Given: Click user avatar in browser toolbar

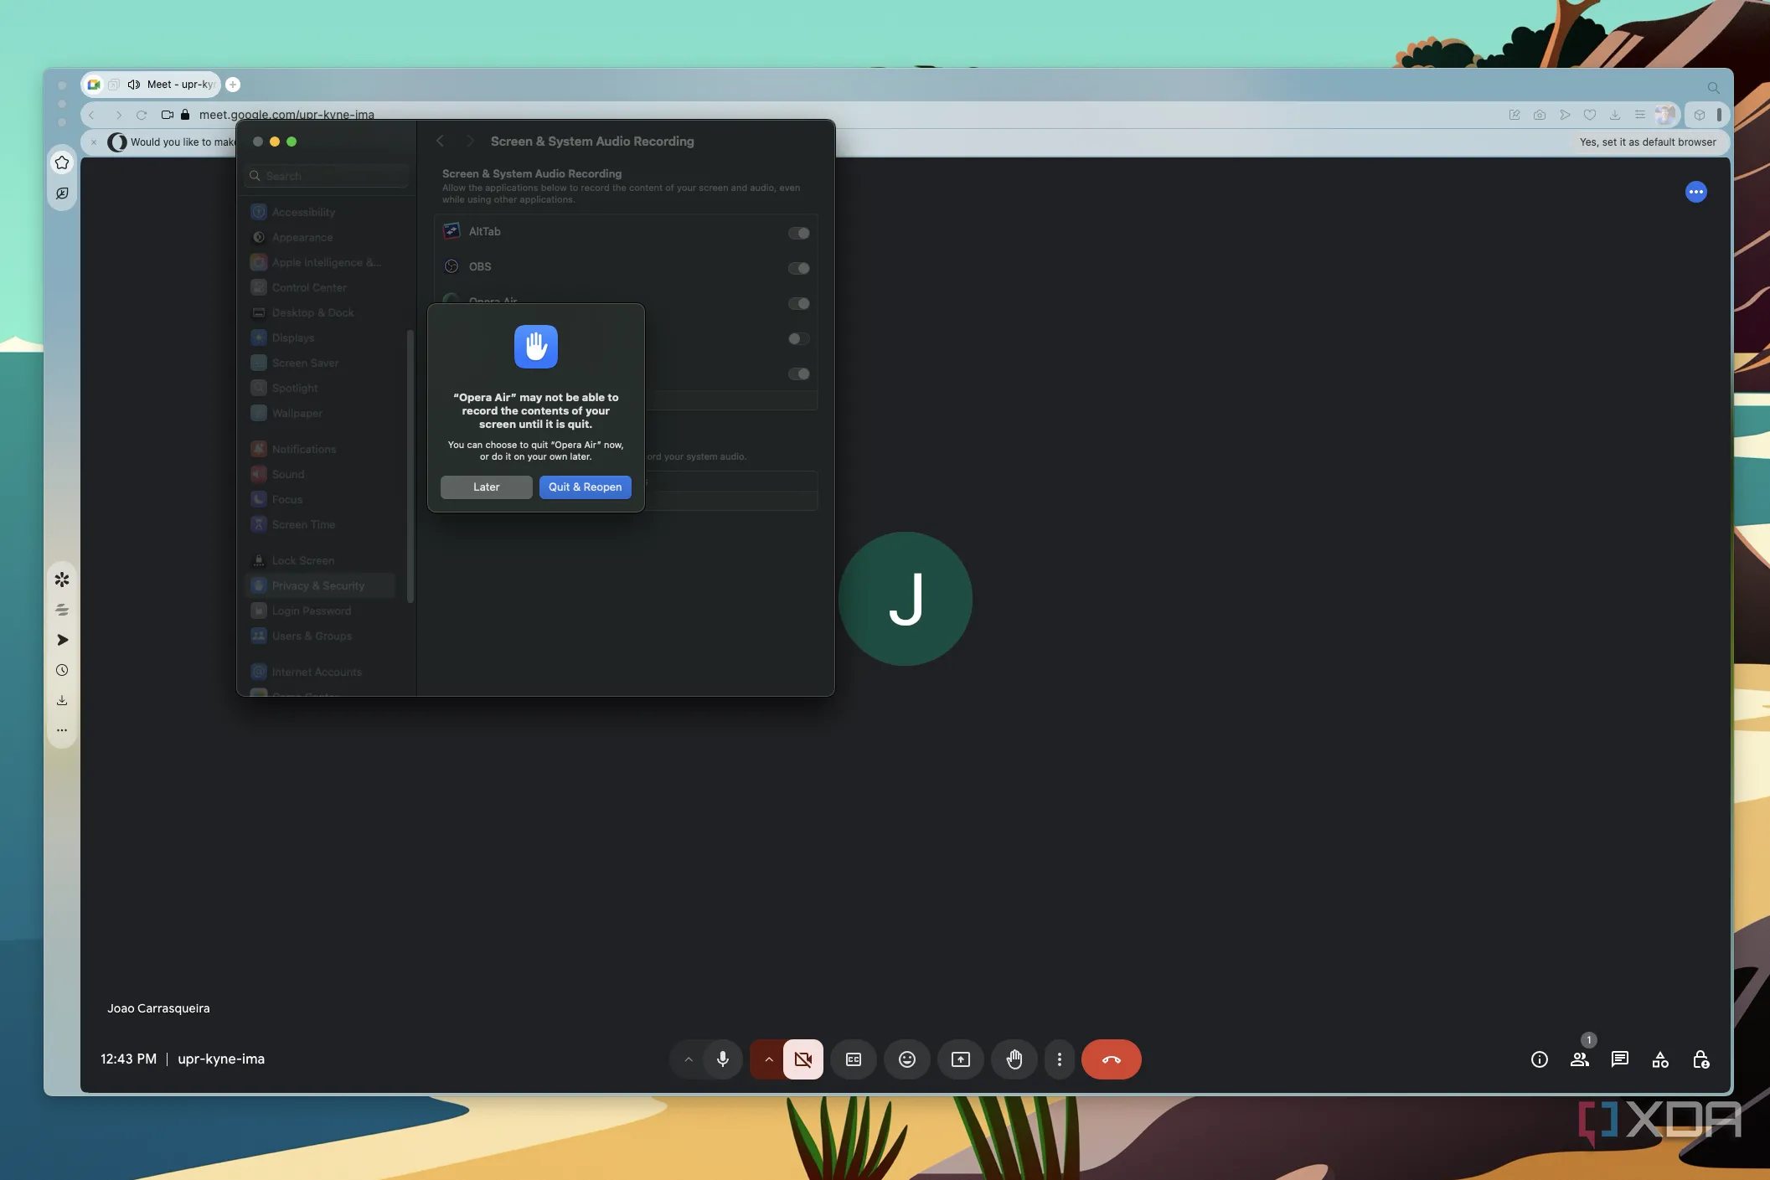Looking at the screenshot, I should coord(1665,115).
